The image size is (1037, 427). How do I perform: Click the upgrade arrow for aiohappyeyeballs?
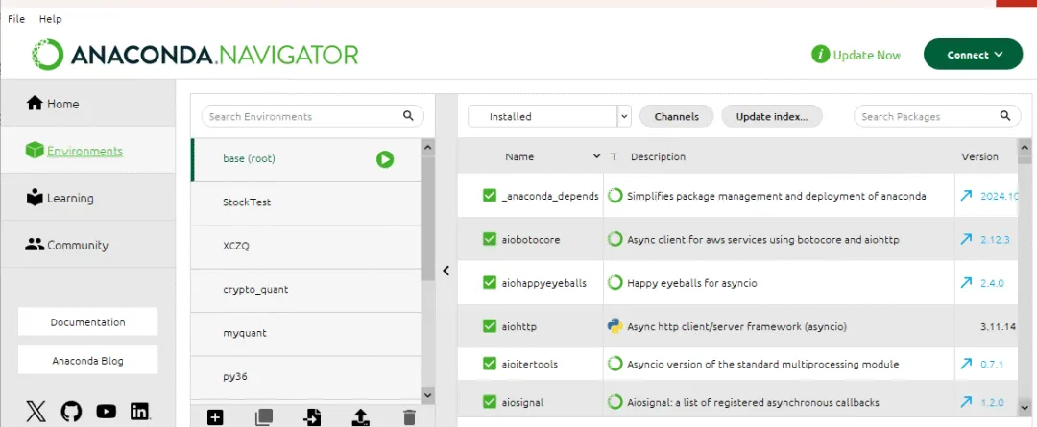pyautogui.click(x=967, y=283)
